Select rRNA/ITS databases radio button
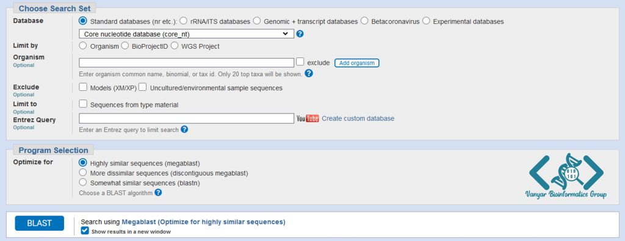Image resolution: width=625 pixels, height=241 pixels. (183, 21)
